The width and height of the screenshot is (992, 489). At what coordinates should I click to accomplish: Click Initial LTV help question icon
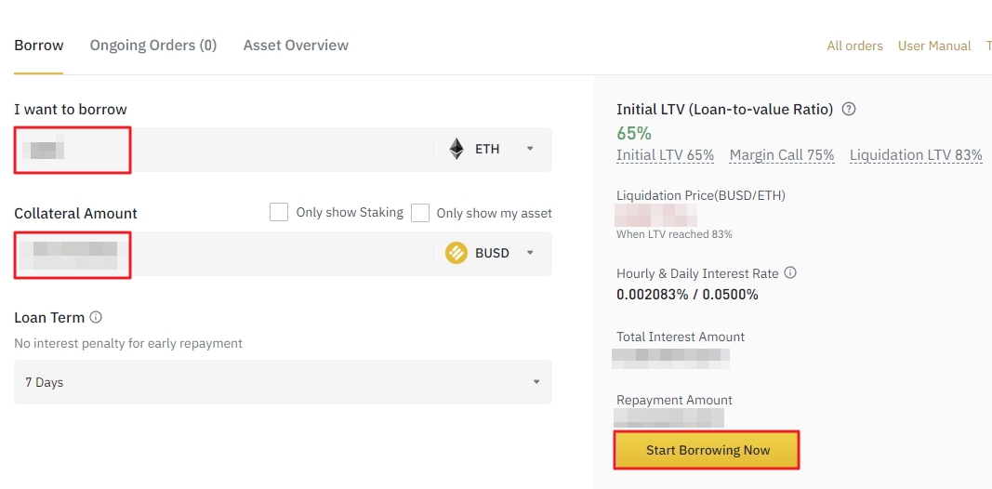click(x=849, y=109)
